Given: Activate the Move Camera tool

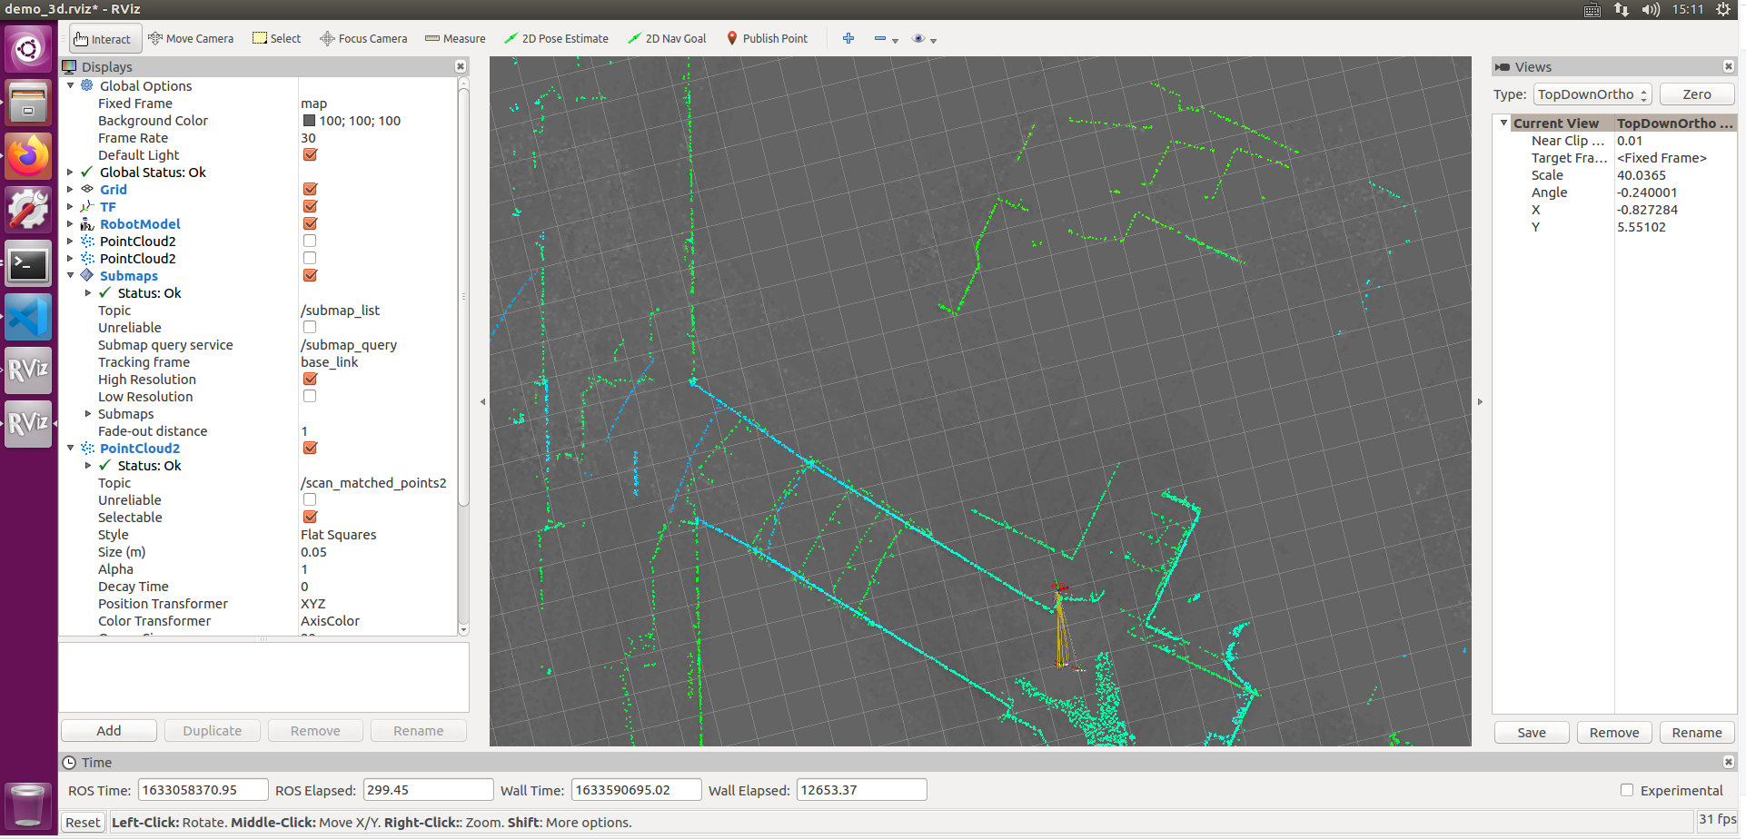Looking at the screenshot, I should pyautogui.click(x=191, y=38).
